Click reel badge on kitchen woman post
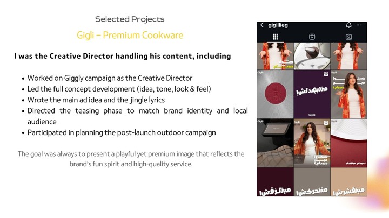Viewport: 389px width, 218px height. click(326, 123)
